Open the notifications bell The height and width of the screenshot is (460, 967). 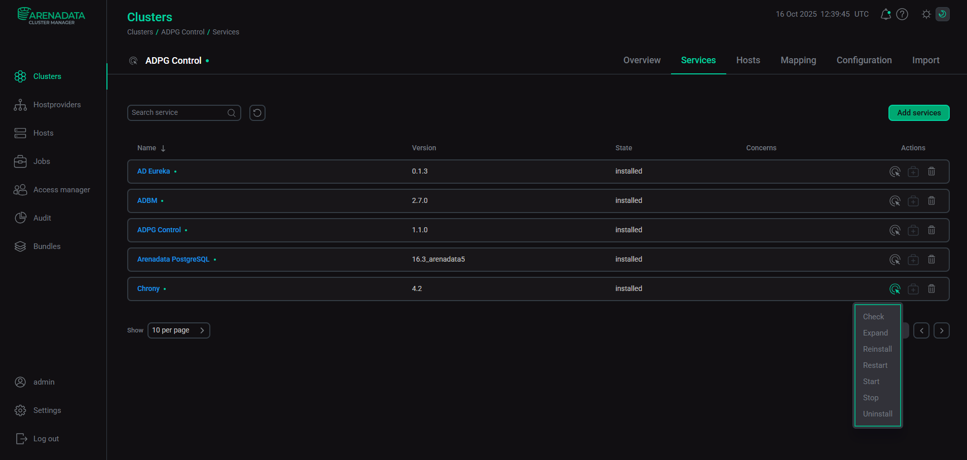coord(885,14)
